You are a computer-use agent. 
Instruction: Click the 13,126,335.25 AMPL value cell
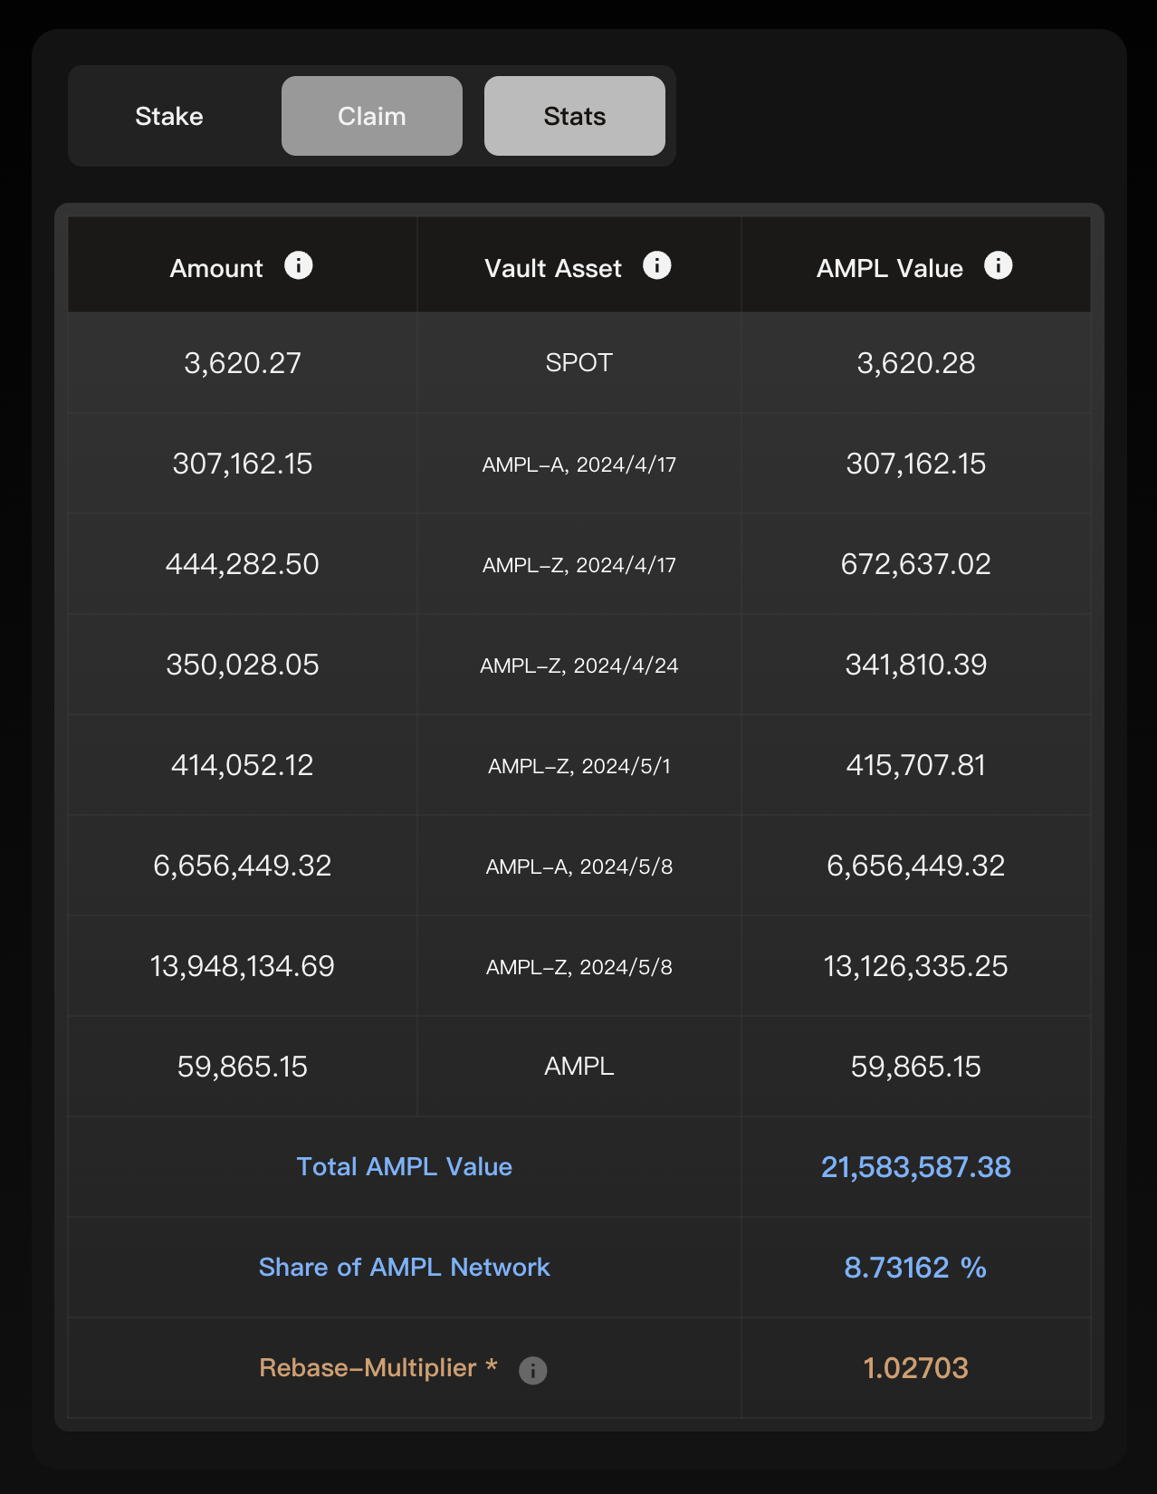(915, 966)
